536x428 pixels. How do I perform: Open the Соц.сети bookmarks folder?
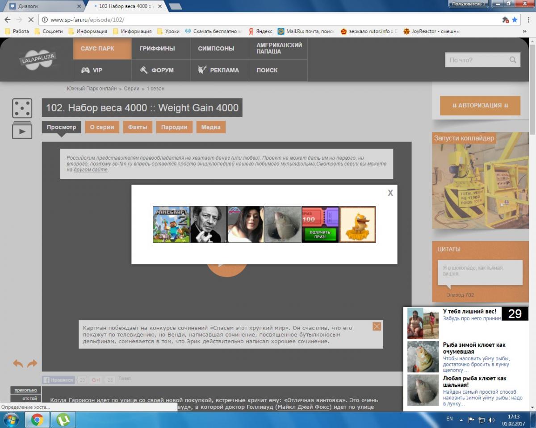click(49, 31)
